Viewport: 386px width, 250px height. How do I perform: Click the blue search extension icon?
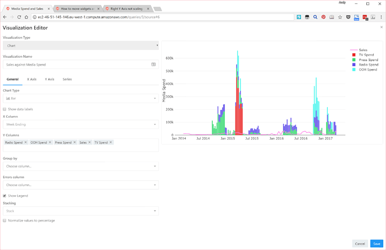[x=315, y=17]
